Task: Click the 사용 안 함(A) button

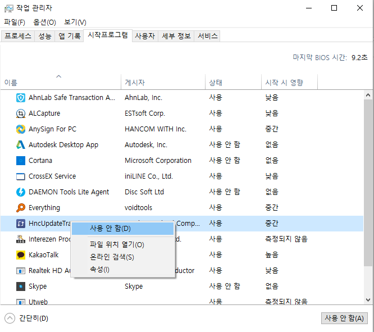Action: pyautogui.click(x=344, y=318)
